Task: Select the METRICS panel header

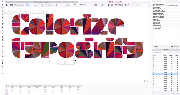Action: (166, 50)
